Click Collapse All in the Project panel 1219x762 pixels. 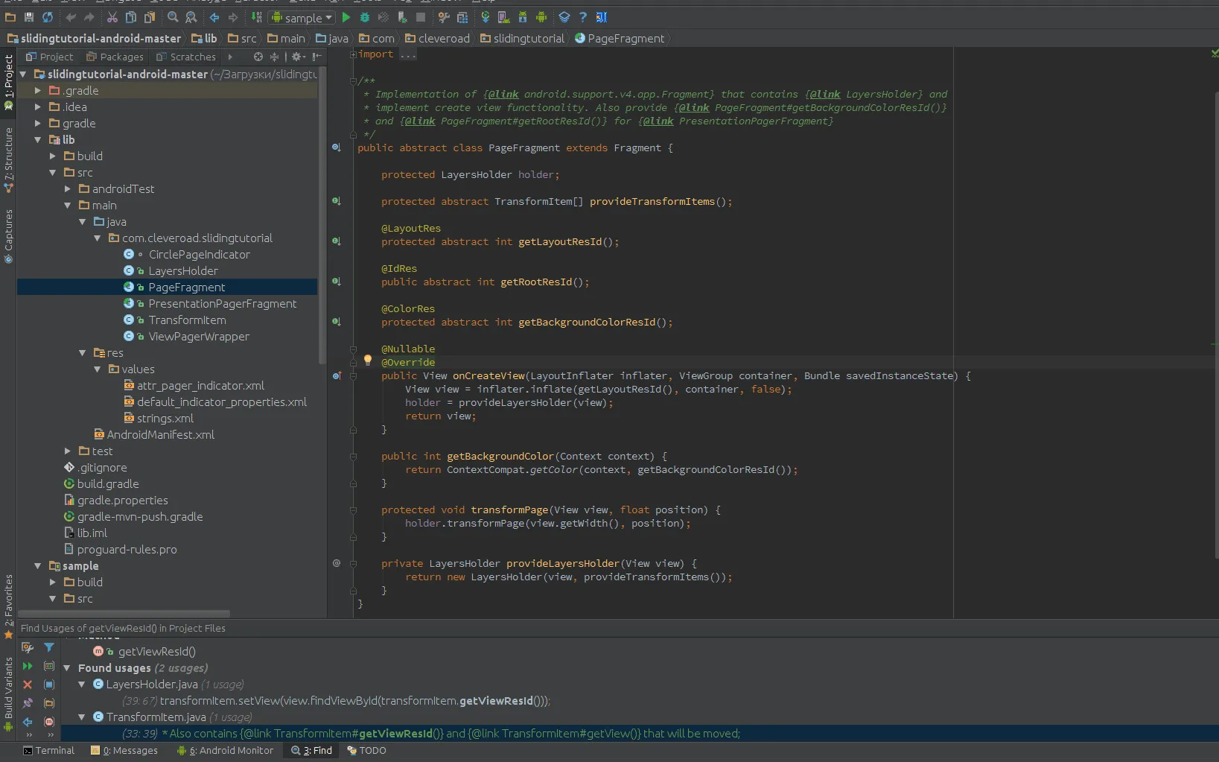pos(274,57)
